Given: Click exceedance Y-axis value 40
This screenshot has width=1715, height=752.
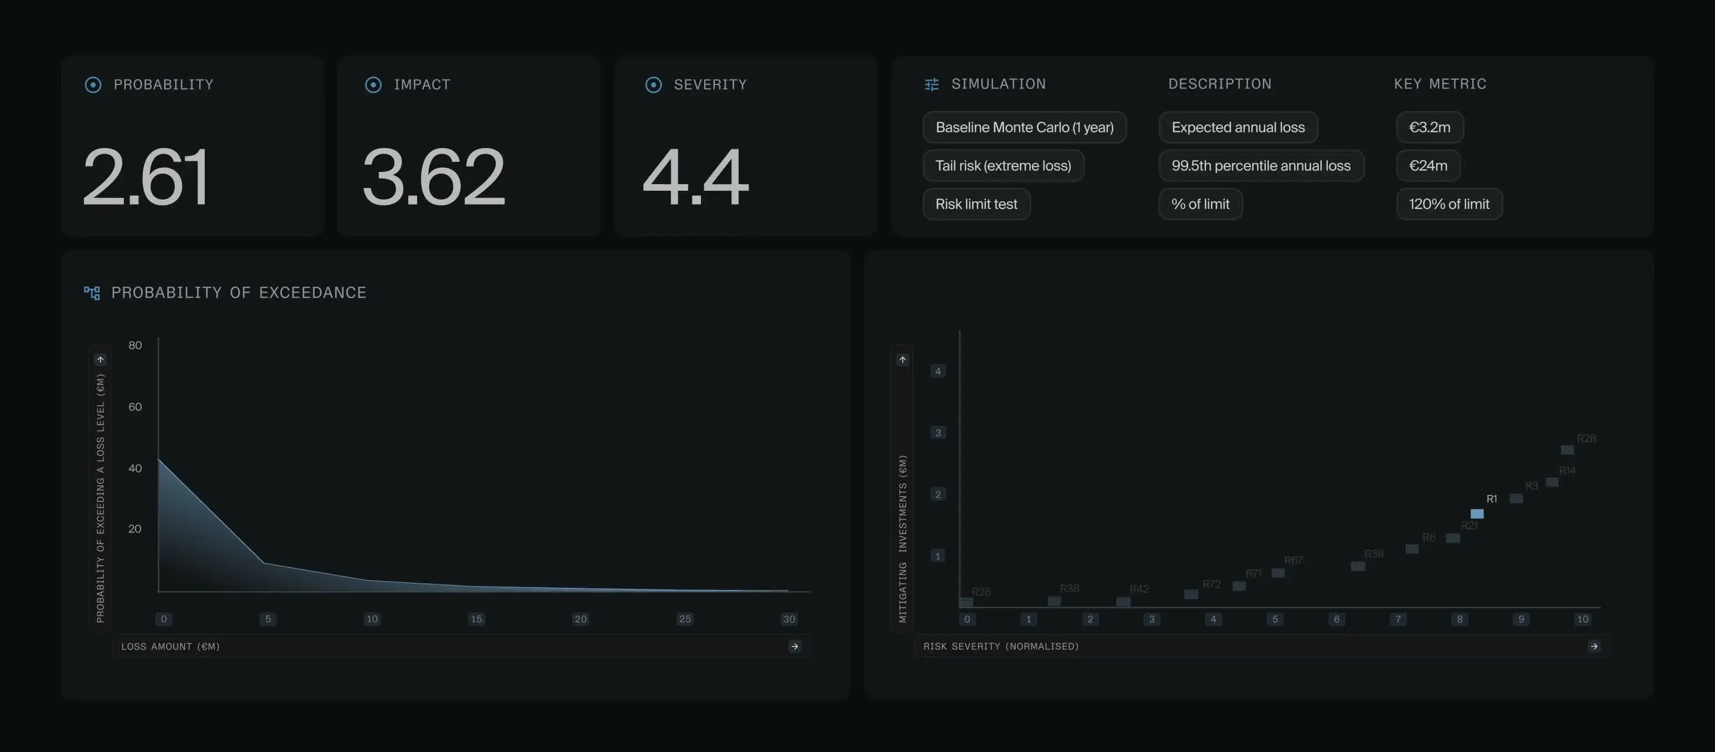Looking at the screenshot, I should tap(135, 468).
